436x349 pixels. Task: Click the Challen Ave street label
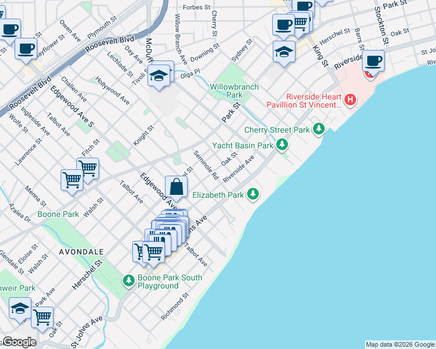(74, 90)
